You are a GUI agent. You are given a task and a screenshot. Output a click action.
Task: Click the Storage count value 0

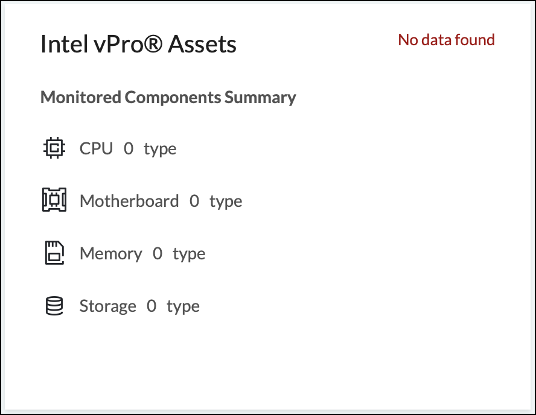[x=152, y=306]
